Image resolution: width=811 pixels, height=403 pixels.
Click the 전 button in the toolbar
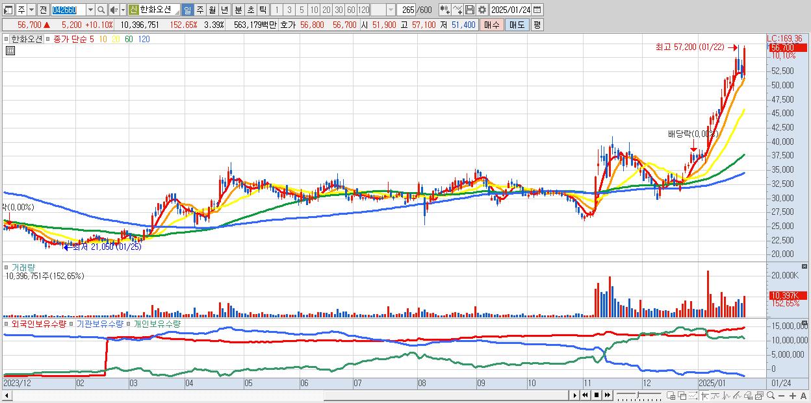[43, 10]
